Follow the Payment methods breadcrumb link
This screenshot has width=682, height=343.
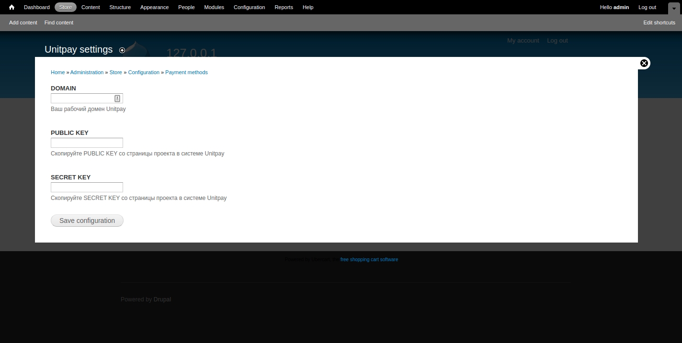[186, 72]
